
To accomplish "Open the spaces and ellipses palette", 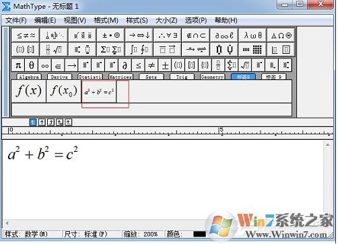I will pos(54,36).
